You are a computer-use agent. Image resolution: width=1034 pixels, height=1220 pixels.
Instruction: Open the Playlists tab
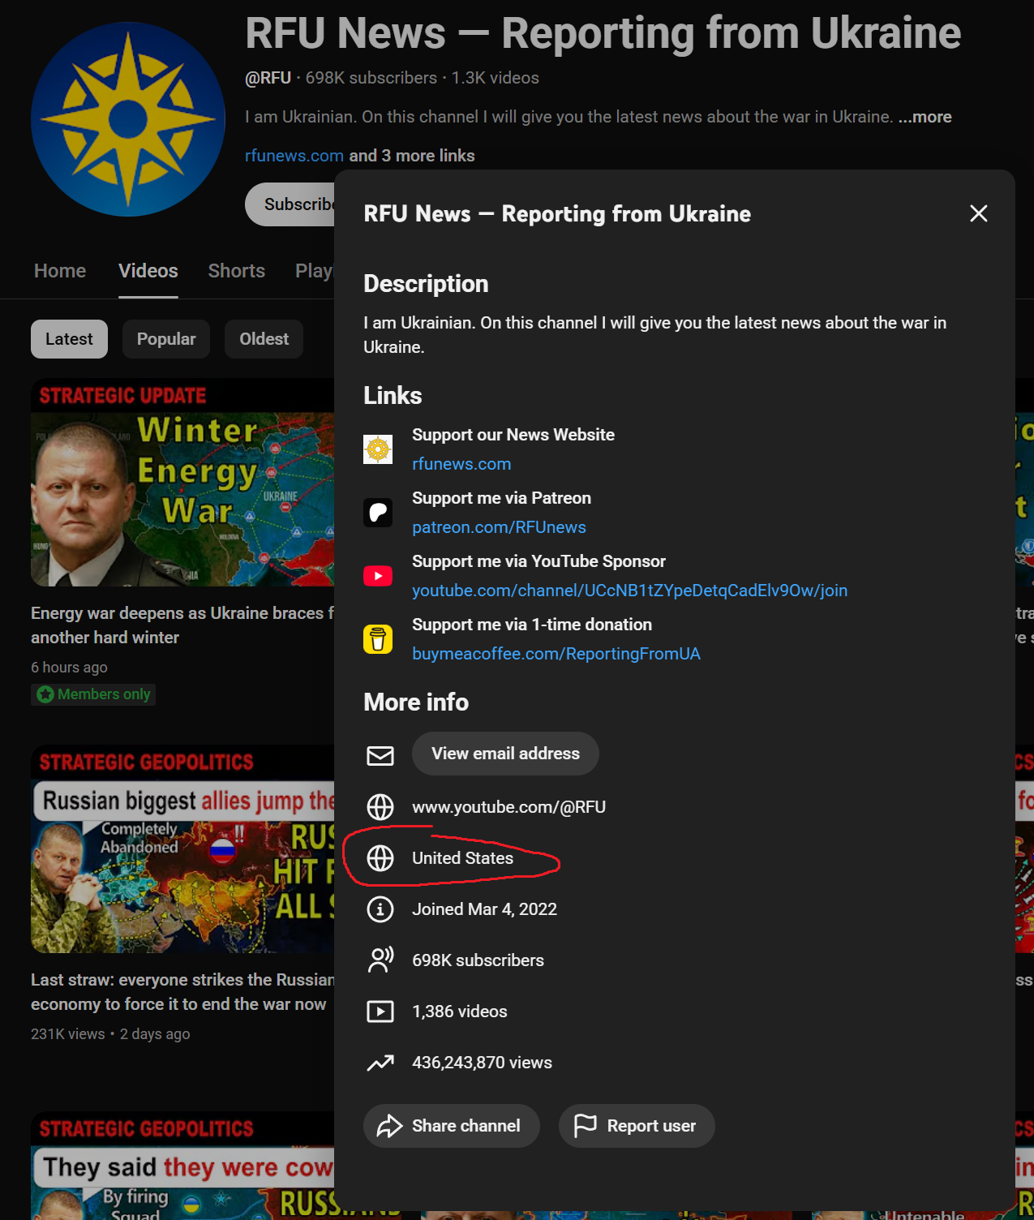pos(315,271)
